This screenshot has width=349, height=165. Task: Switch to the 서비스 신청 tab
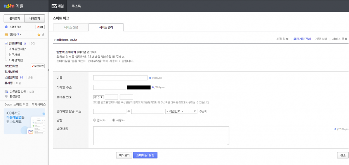click(x=71, y=27)
